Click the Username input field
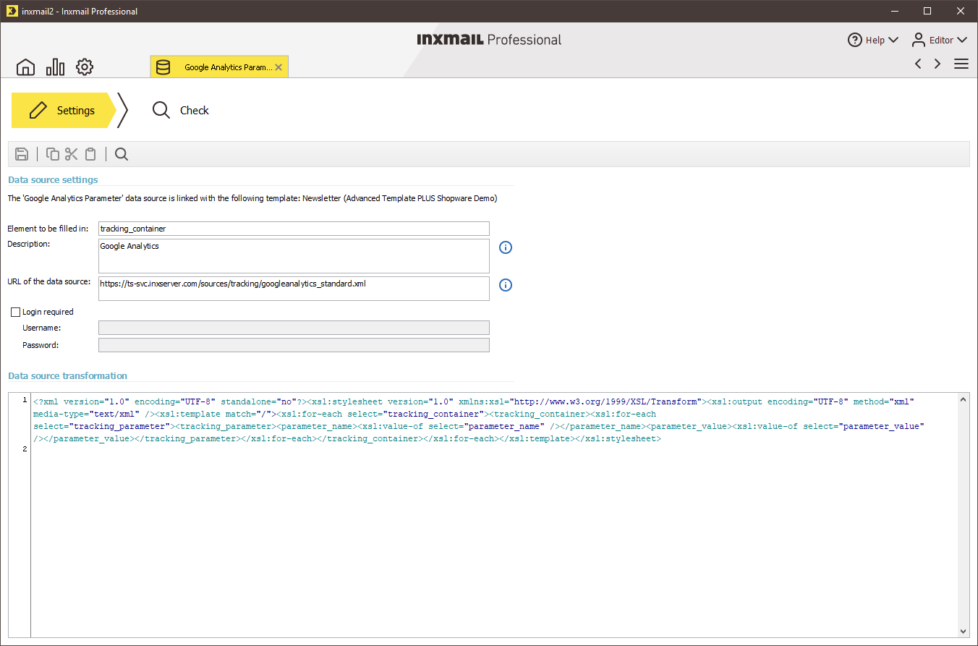The width and height of the screenshot is (978, 646). point(294,328)
